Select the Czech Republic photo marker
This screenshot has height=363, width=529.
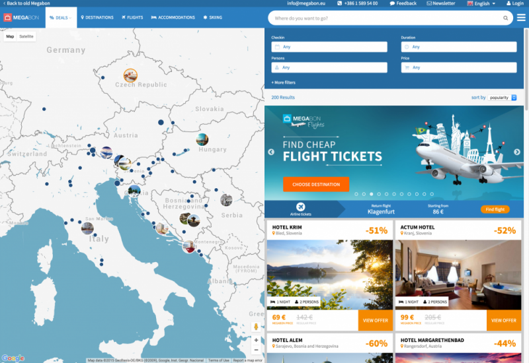pyautogui.click(x=130, y=75)
